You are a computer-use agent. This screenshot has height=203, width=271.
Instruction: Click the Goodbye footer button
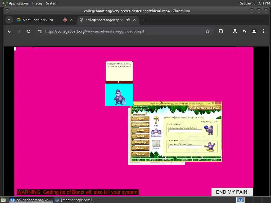pyautogui.click(x=214, y=160)
